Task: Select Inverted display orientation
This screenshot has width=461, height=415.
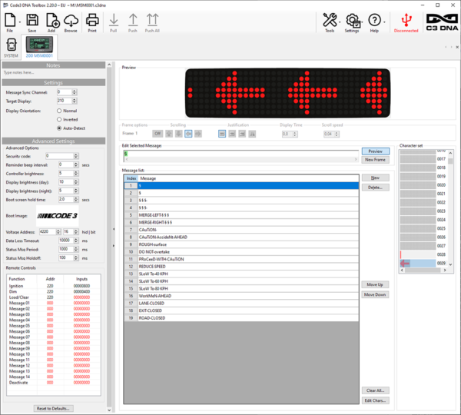Action: 59,119
